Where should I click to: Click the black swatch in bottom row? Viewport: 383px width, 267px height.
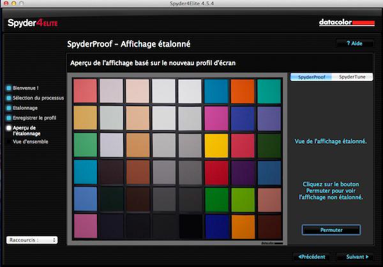(x=190, y=225)
